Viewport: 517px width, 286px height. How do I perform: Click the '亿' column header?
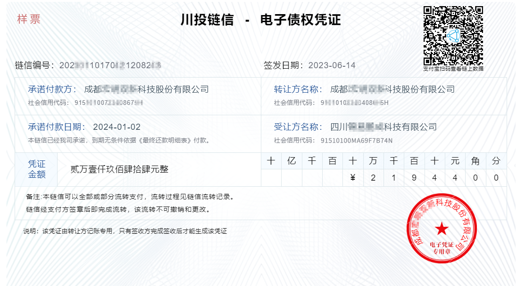(292, 161)
